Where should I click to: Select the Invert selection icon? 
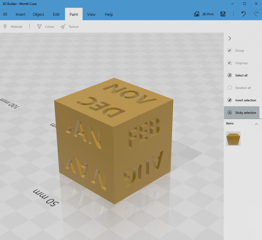229,100
